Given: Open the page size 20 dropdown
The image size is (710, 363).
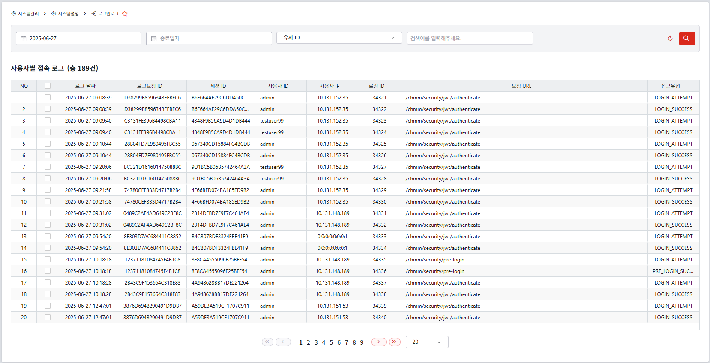Looking at the screenshot, I should point(427,342).
